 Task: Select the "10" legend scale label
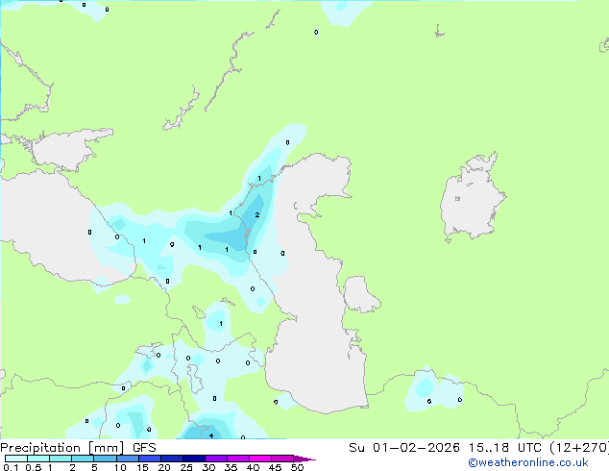(x=120, y=467)
